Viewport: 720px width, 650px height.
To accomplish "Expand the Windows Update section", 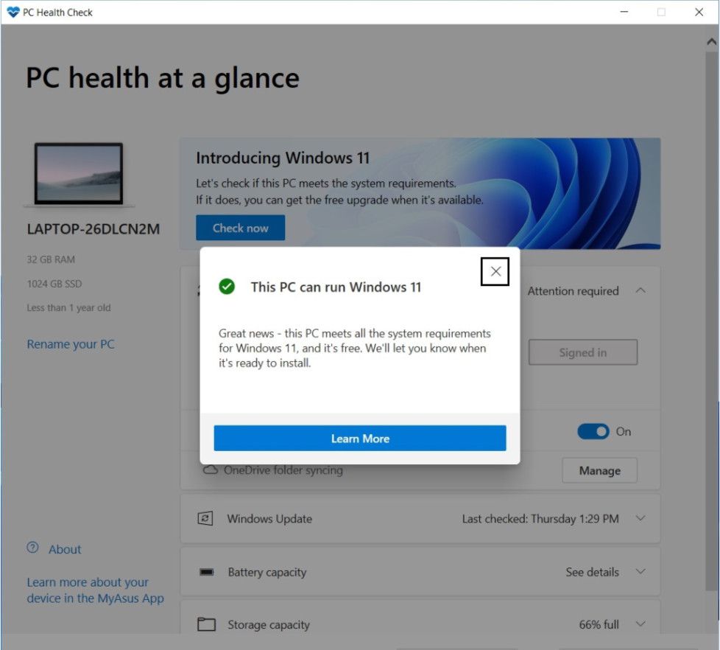I will 640,518.
